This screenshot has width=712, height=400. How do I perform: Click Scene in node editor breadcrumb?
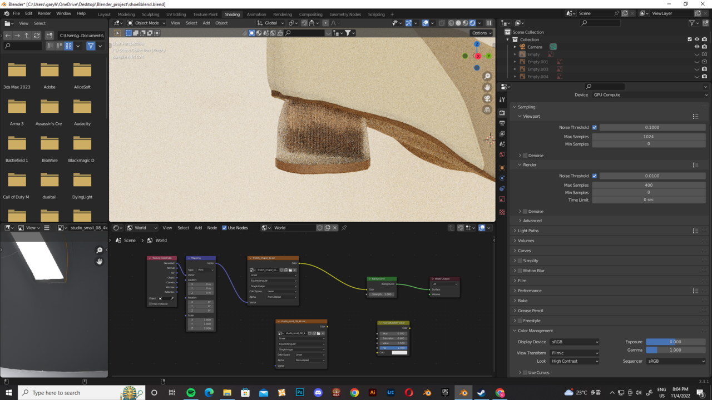click(130, 241)
